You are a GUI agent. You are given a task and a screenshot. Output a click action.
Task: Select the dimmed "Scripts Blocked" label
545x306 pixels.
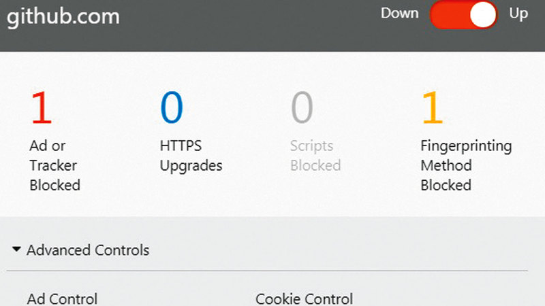[x=315, y=156]
